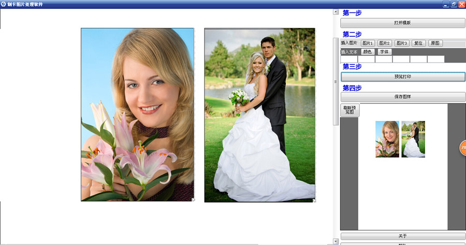Choose text font with 字体 button
This screenshot has width=466, height=245.
click(x=385, y=52)
